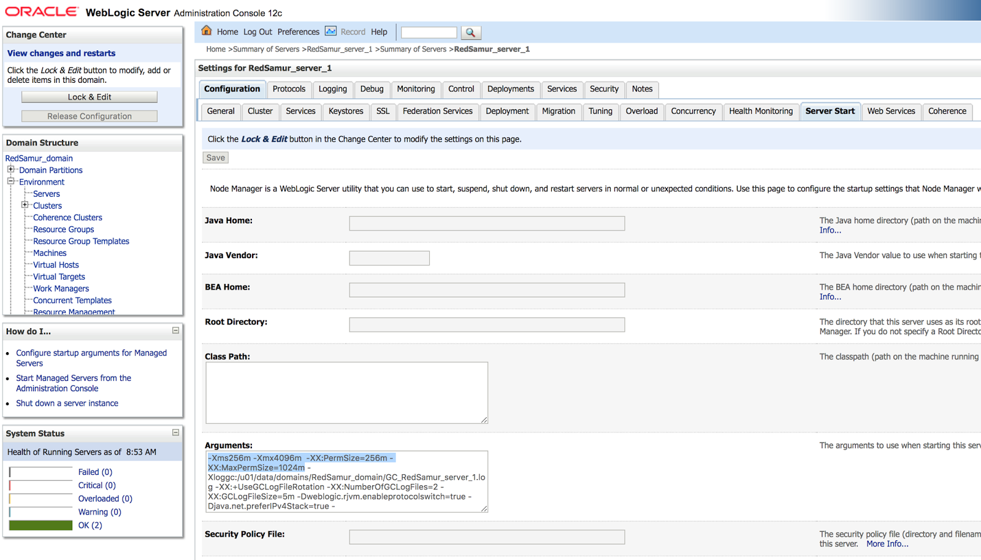981x560 pixels.
Task: Open Machines in the domain tree
Action: (50, 253)
